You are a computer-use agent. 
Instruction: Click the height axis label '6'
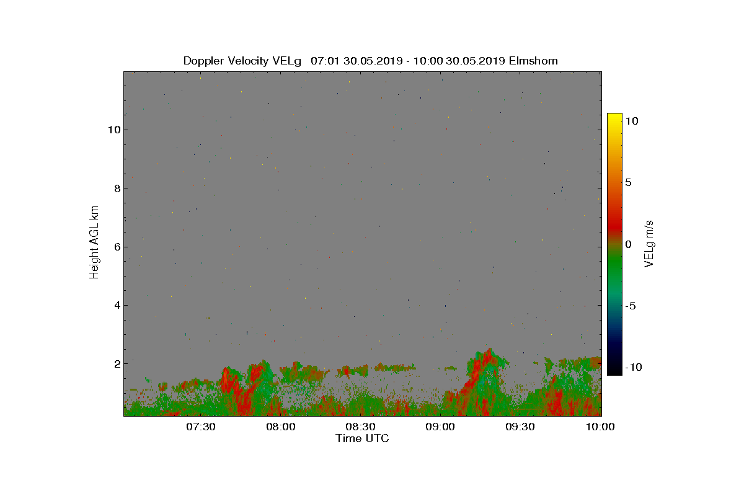tap(116, 247)
